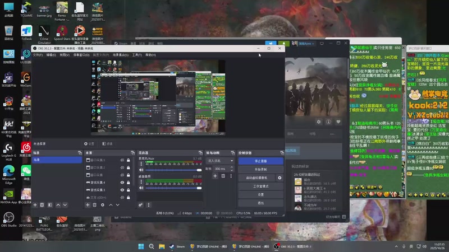Select the 场景 item in the scenes list
Image resolution: width=449 pixels, height=252 pixels.
(x=57, y=160)
